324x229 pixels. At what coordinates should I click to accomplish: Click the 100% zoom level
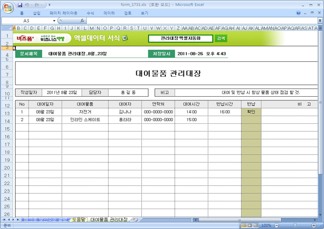(x=266, y=225)
